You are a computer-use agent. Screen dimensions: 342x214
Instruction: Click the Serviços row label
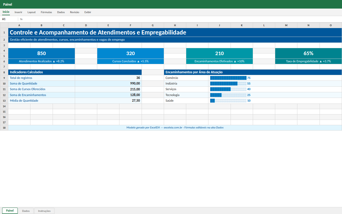[186, 89]
